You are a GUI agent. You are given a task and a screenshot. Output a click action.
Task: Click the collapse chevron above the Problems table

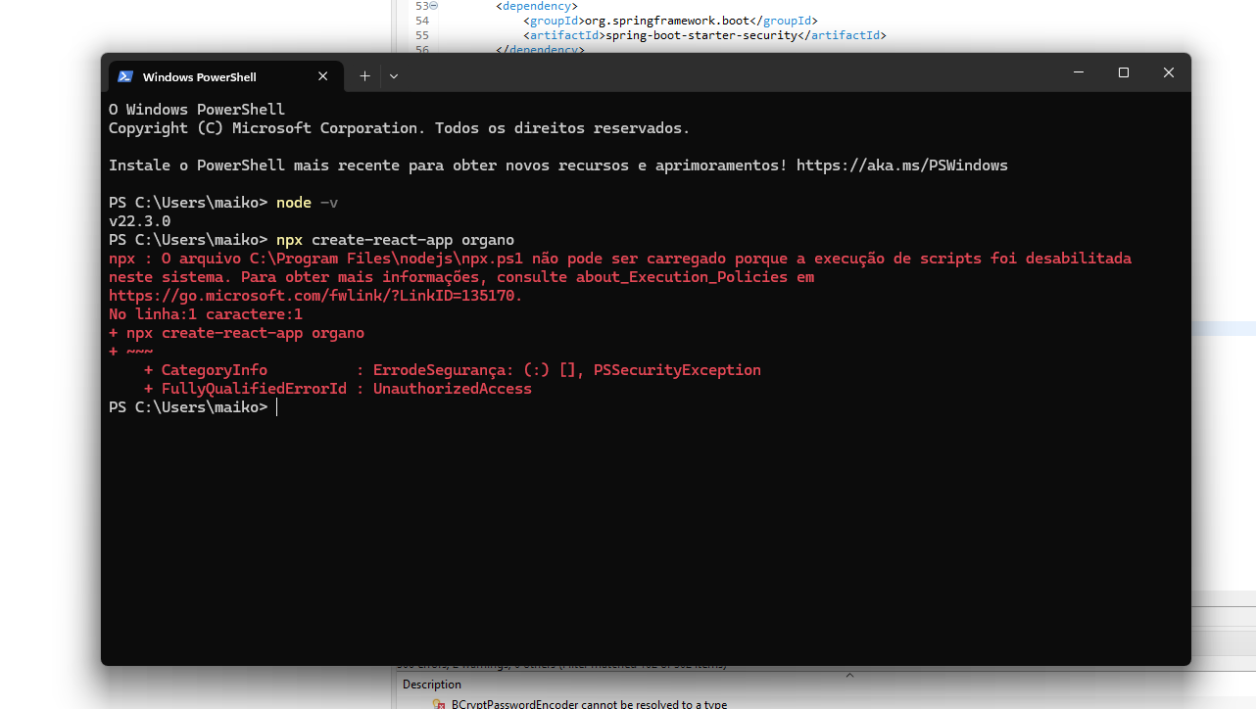click(x=849, y=675)
